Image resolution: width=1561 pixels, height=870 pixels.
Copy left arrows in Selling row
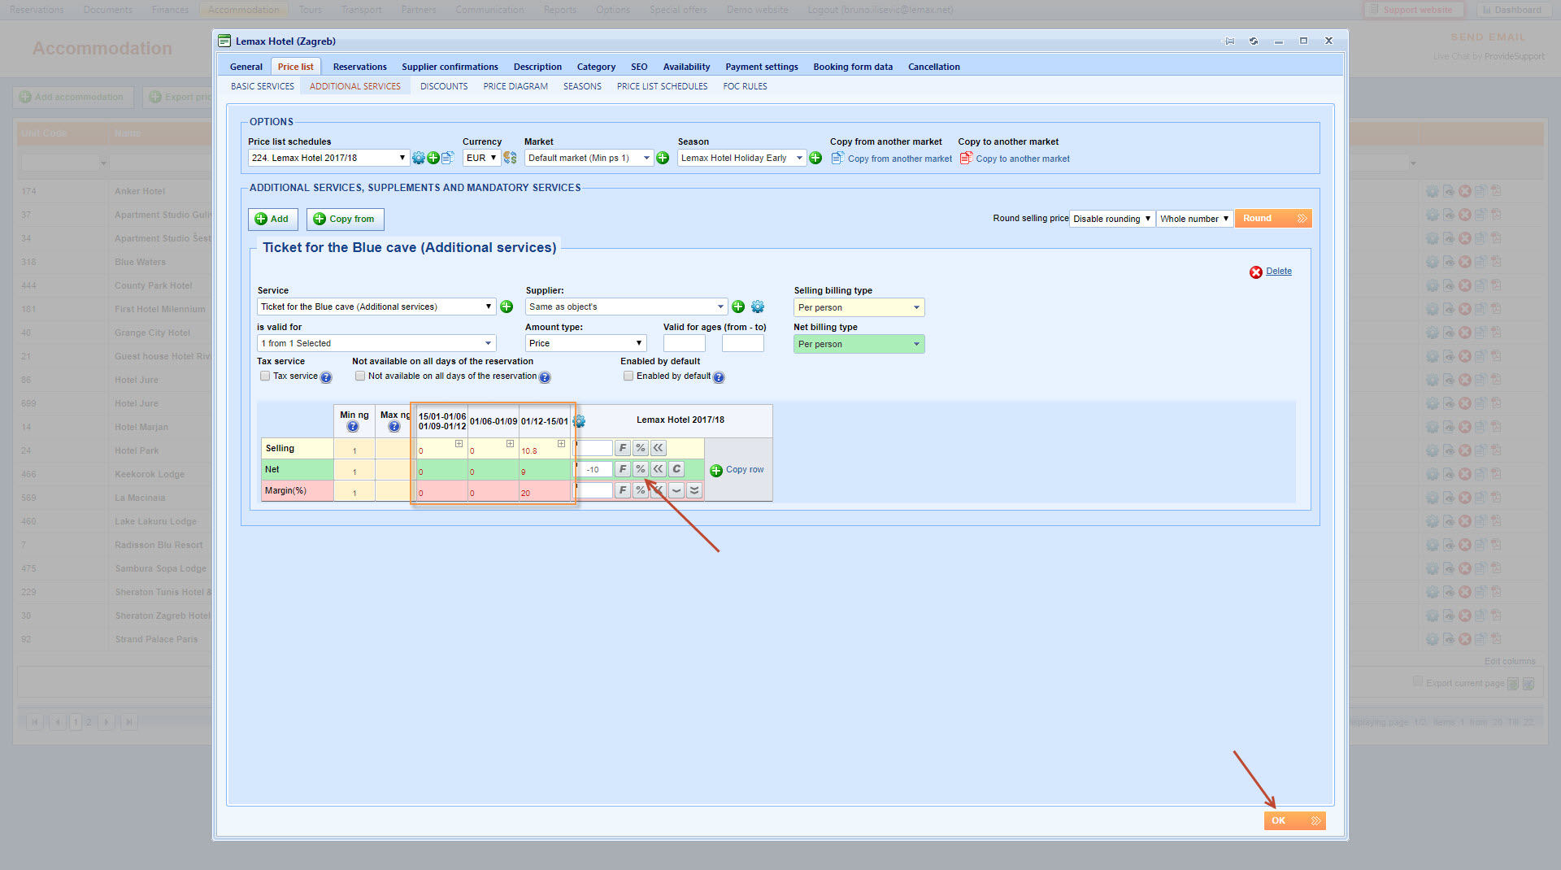pos(659,448)
